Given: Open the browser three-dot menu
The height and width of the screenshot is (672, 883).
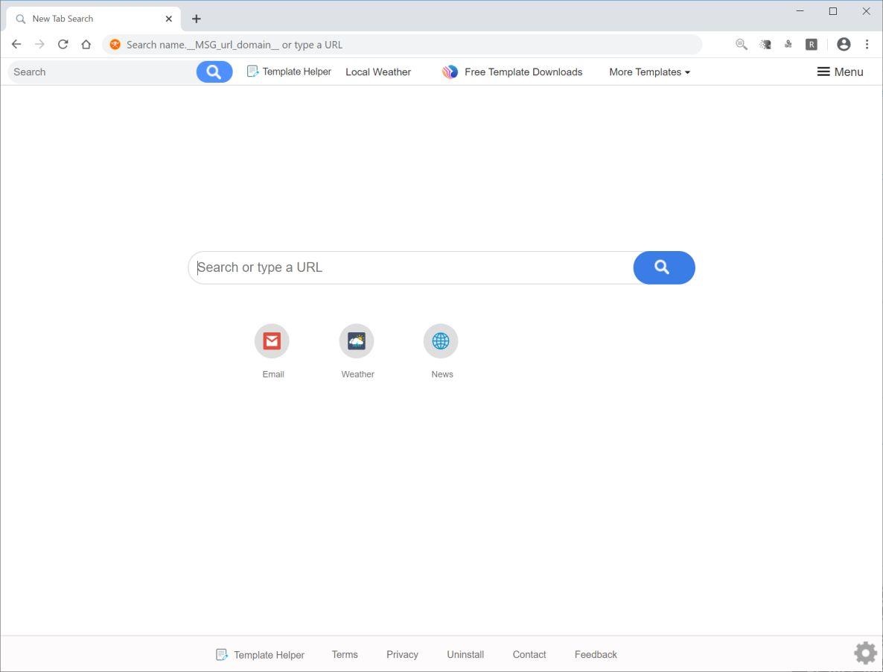Looking at the screenshot, I should tap(867, 44).
